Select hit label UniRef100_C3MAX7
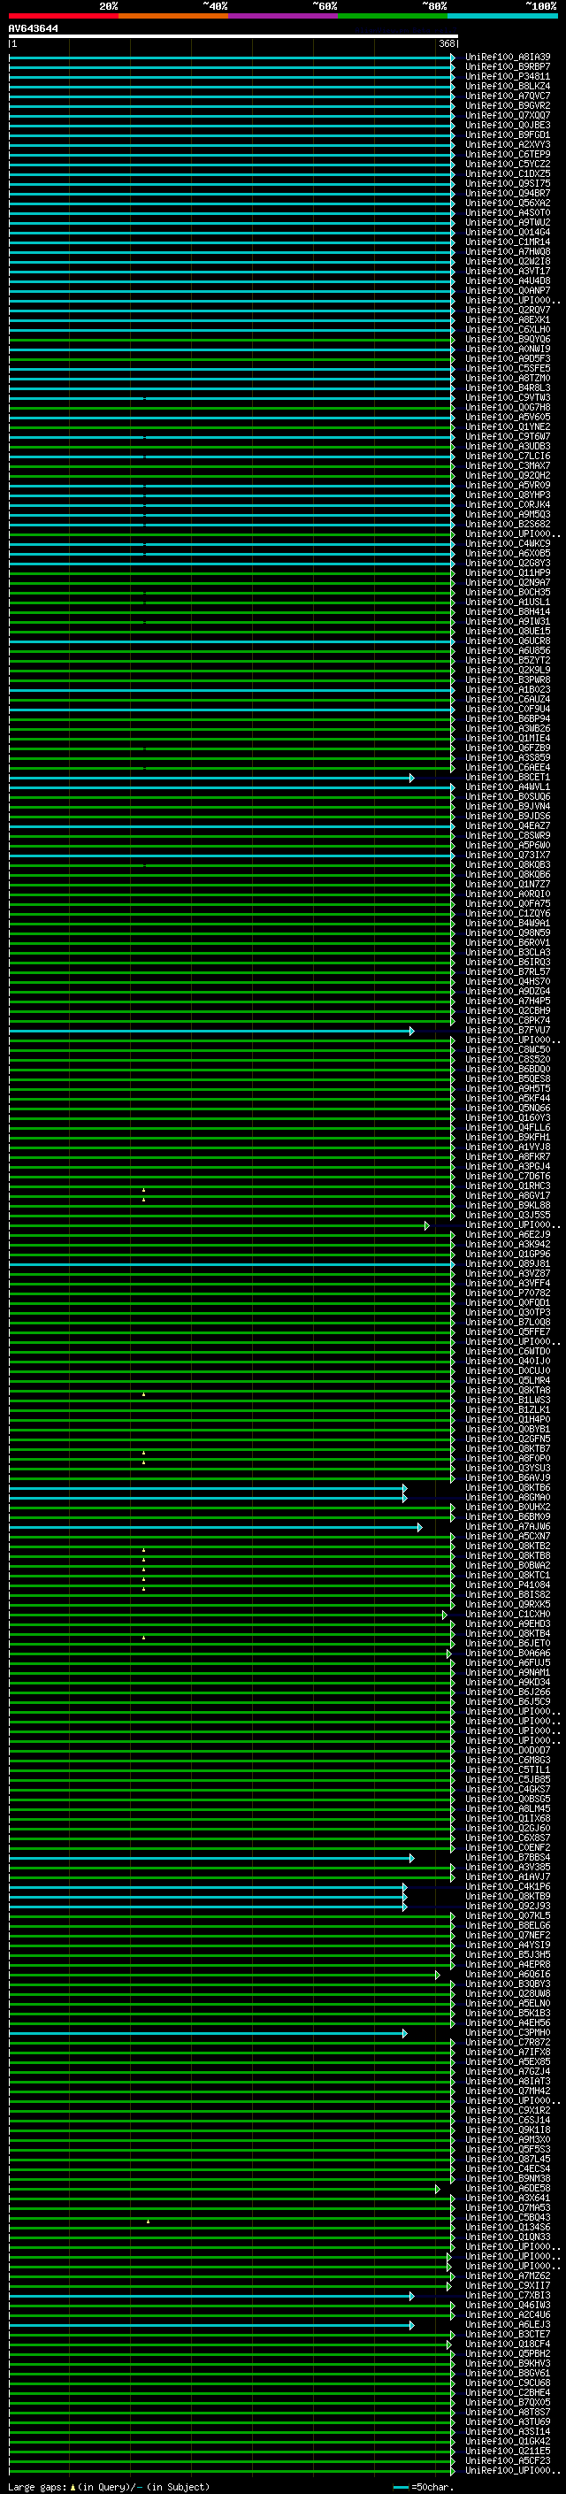 [508, 465]
